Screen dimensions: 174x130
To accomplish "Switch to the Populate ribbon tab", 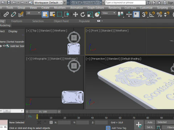I will coord(84,21).
